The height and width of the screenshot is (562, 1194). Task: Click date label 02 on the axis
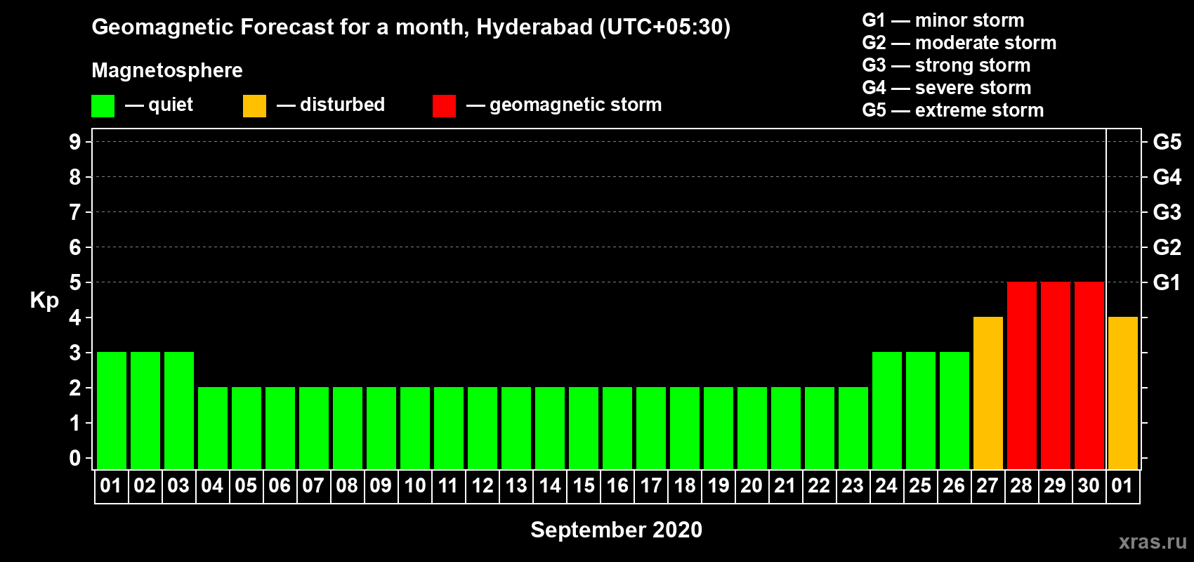145,485
